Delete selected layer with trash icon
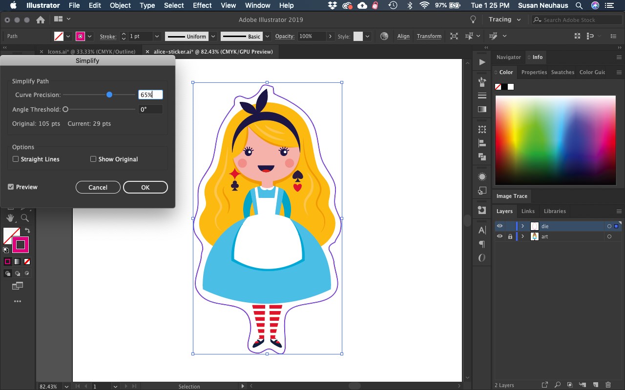The width and height of the screenshot is (625, 390). 608,385
